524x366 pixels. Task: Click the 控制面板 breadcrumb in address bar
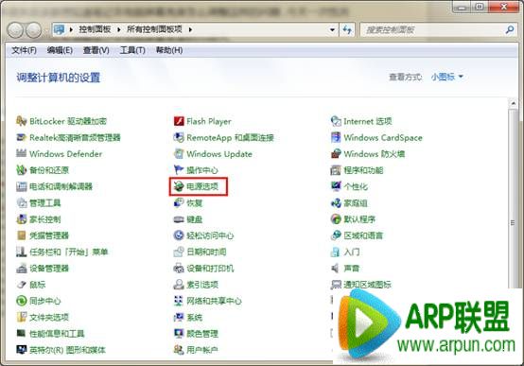[x=95, y=29]
